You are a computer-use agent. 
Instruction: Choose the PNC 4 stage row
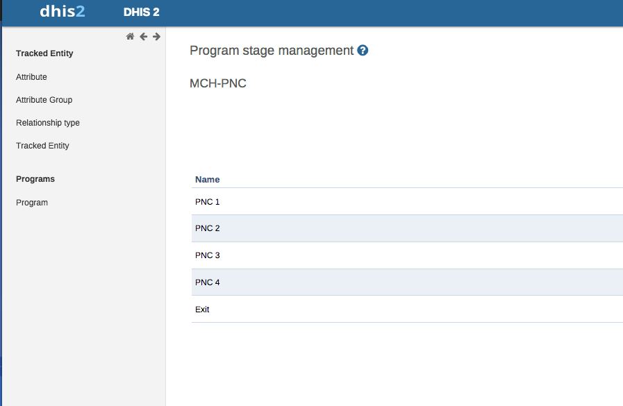[207, 282]
